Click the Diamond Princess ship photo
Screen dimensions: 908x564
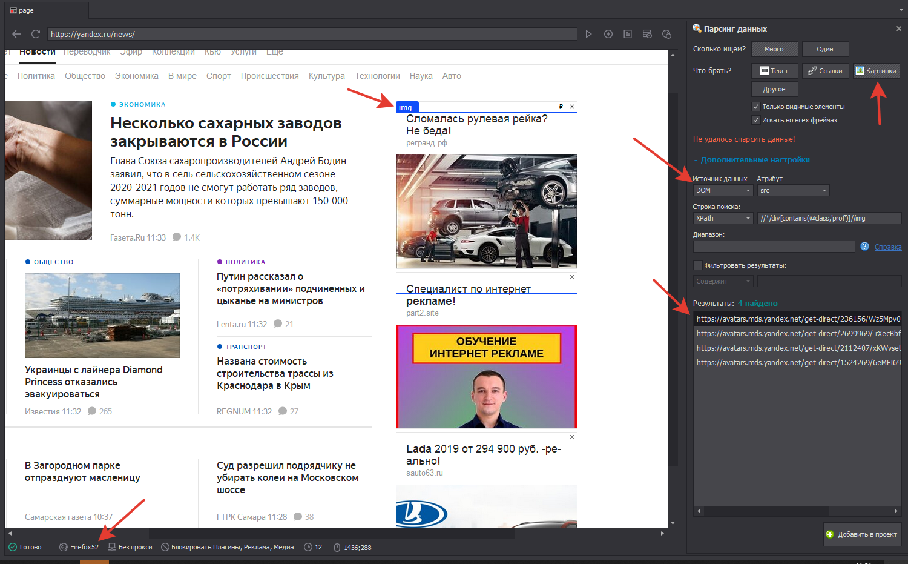[102, 316]
